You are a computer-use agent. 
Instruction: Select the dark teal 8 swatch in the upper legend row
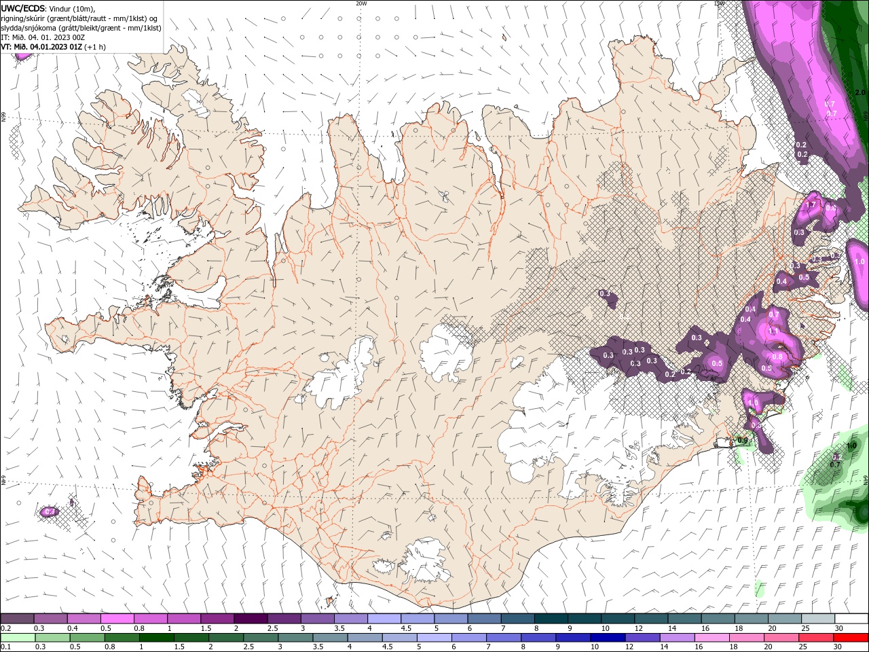click(x=551, y=619)
